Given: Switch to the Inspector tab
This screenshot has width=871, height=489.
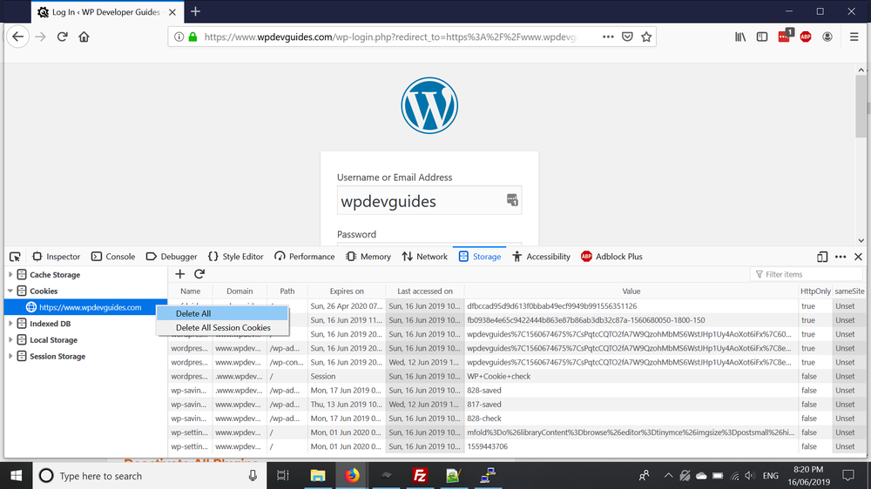Looking at the screenshot, I should (x=56, y=257).
